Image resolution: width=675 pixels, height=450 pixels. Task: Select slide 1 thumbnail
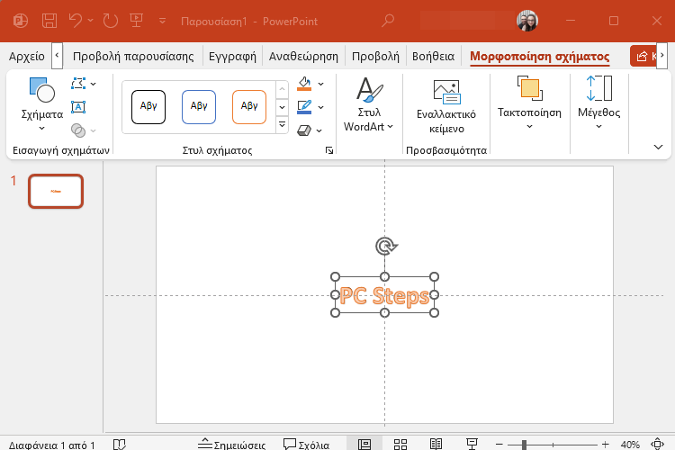[x=56, y=191]
